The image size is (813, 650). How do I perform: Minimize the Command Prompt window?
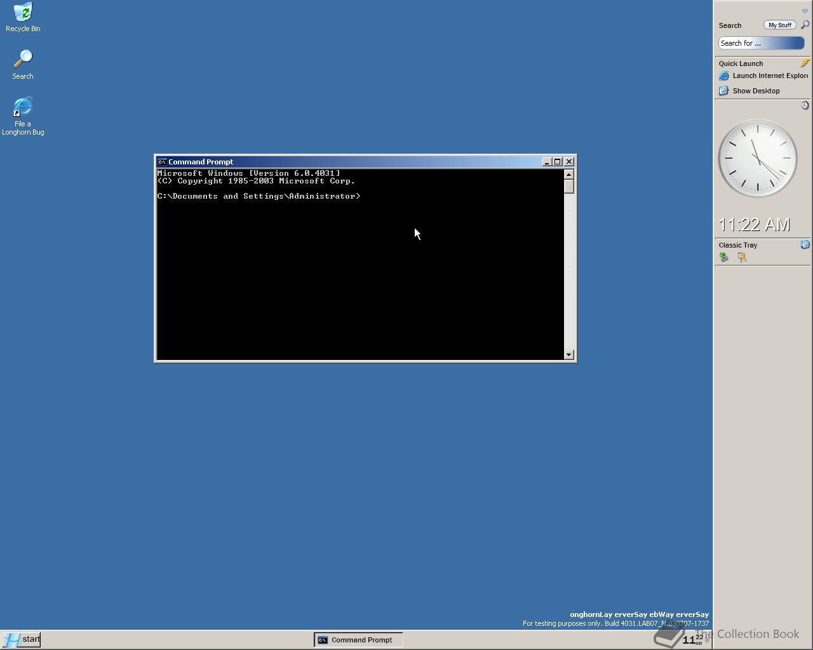tap(547, 162)
